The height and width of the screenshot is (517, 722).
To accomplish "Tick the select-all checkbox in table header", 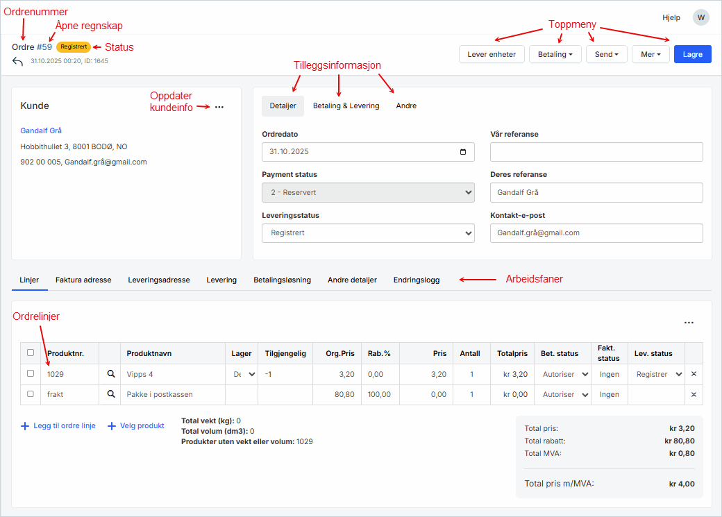I will [30, 353].
